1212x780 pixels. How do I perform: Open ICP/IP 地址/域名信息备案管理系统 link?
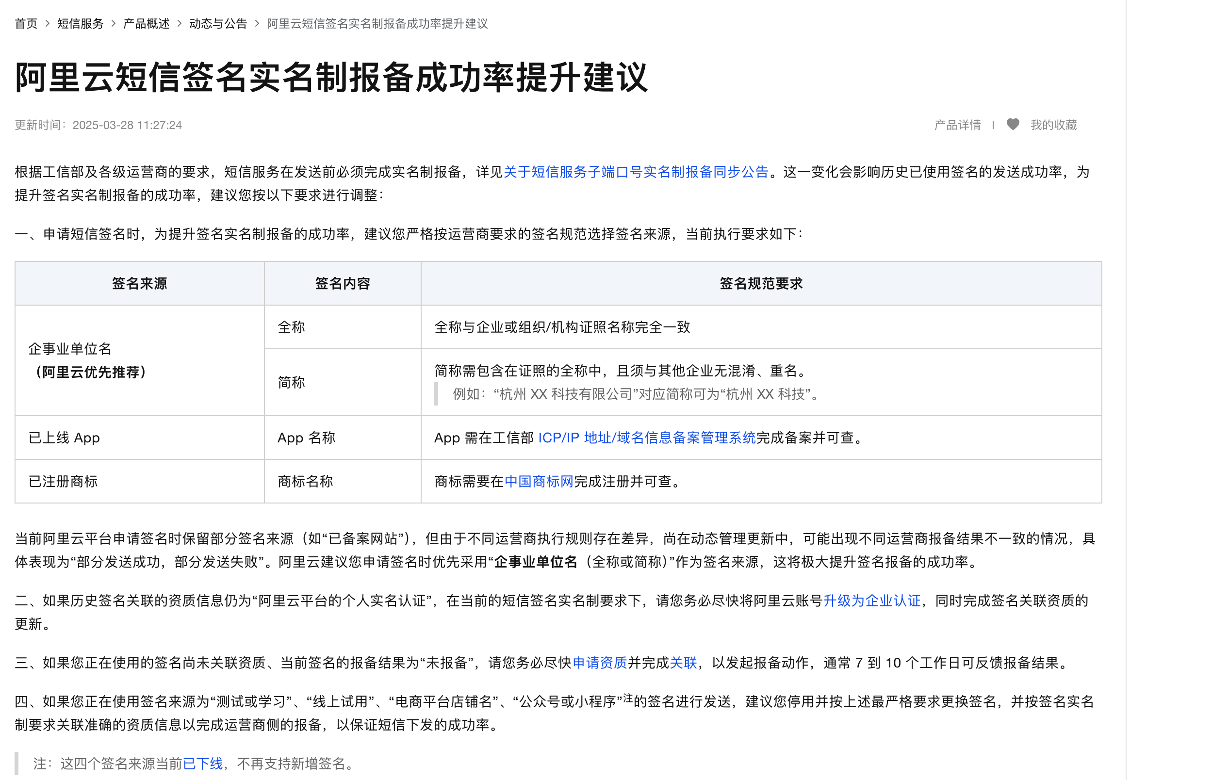click(x=646, y=438)
